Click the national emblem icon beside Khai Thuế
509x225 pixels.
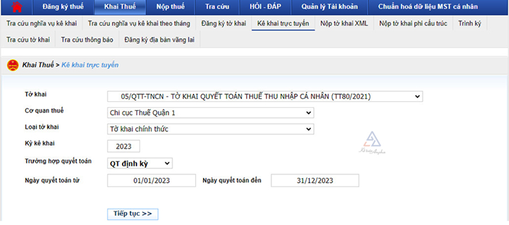point(13,65)
